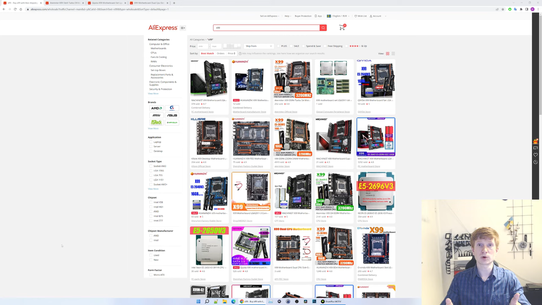Select the MSI brand logo

[x=157, y=115]
